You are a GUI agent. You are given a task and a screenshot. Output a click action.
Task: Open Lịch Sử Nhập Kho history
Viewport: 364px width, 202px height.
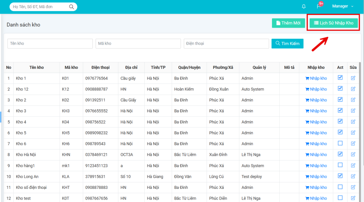pos(333,23)
